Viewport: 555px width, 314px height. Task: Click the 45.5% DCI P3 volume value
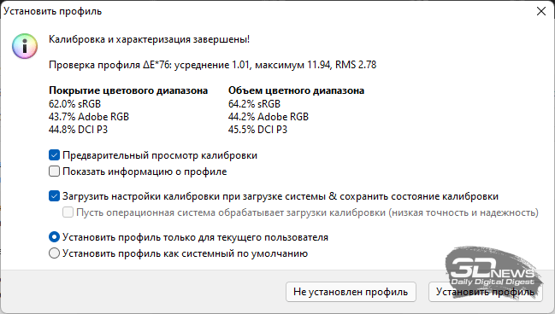(x=257, y=130)
